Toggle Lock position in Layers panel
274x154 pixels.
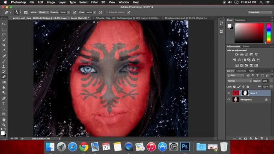[x=243, y=86]
